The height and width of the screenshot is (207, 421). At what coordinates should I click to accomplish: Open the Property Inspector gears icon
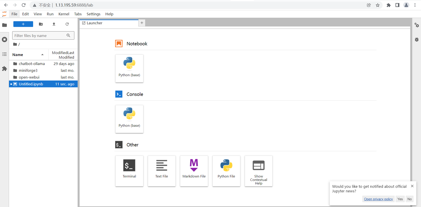pos(417,25)
